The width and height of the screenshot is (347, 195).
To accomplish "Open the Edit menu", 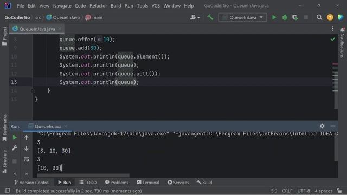I will point(31,6).
